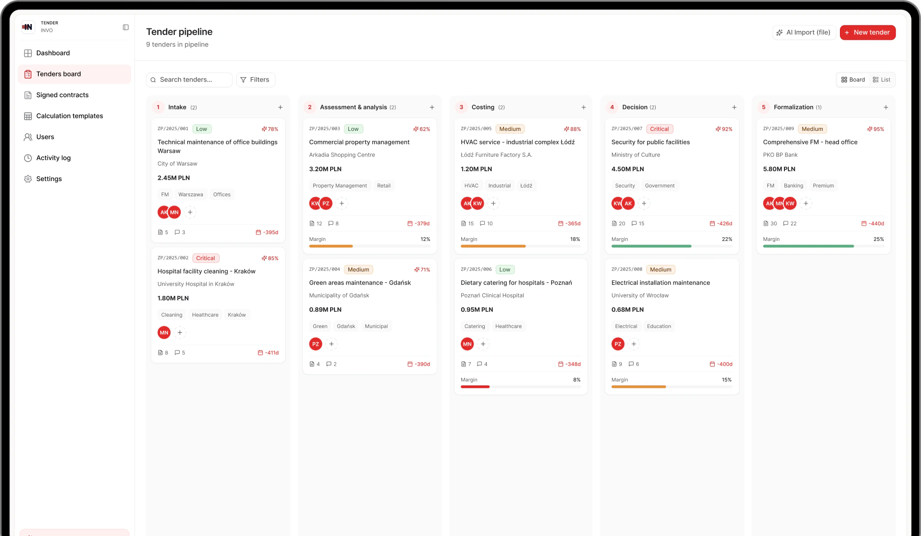Add assignee to Security for public facilities card
Image resolution: width=921 pixels, height=536 pixels.
point(644,204)
